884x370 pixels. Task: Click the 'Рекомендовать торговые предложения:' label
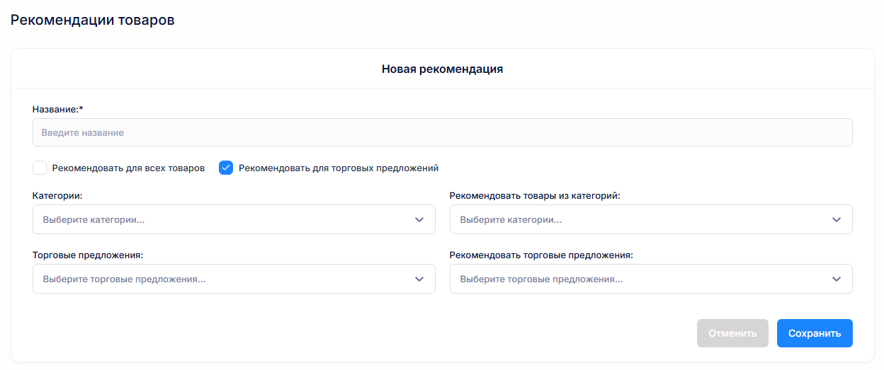(541, 255)
